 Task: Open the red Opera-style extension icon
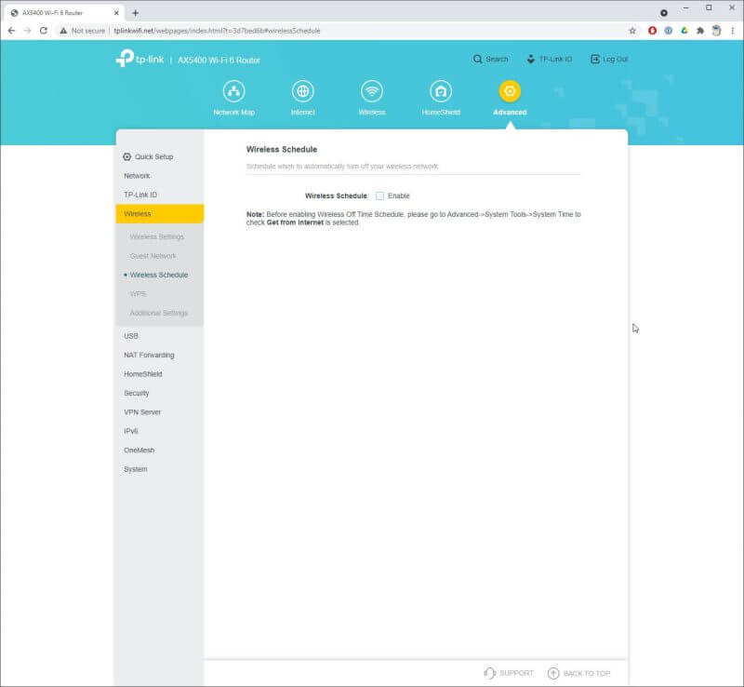653,31
